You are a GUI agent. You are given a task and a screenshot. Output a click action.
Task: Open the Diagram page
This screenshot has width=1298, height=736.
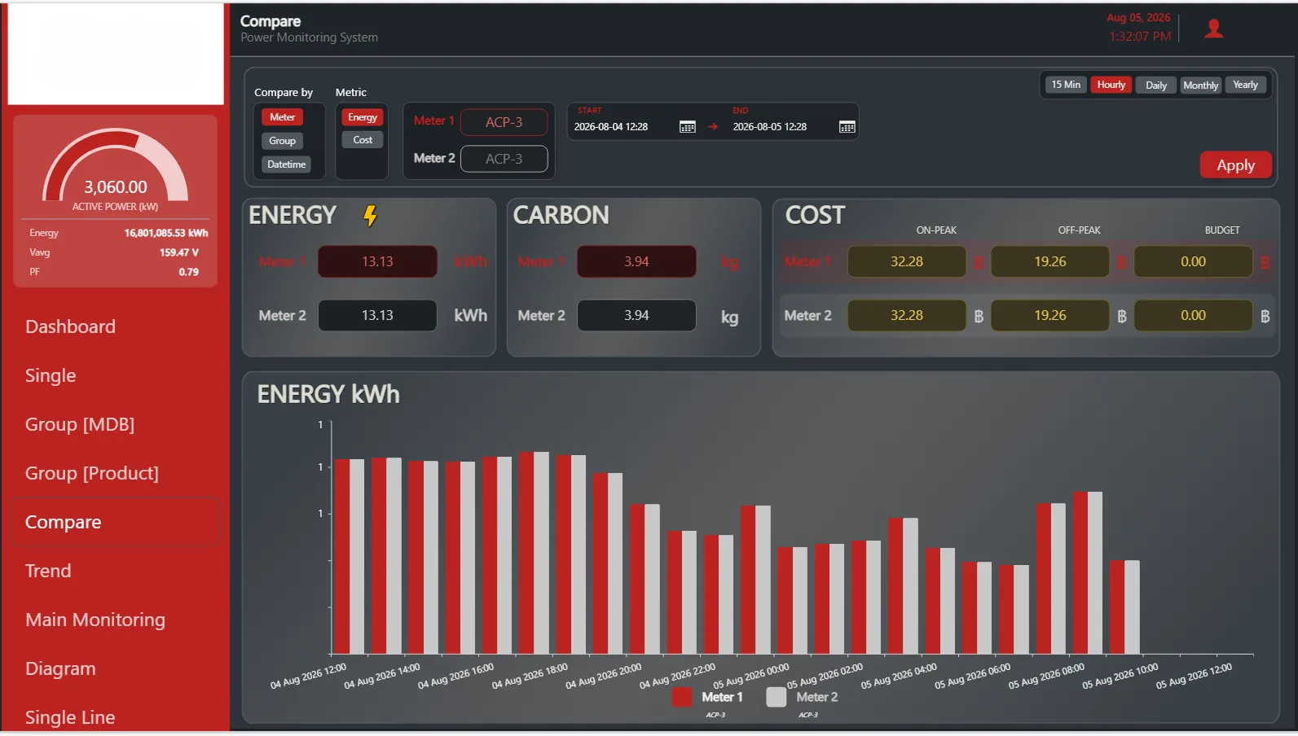(x=60, y=668)
